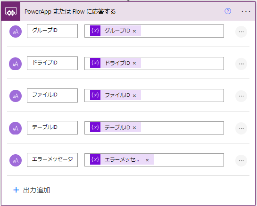This screenshot has height=206, width=257.
Task: Click text type icon beside ファイルID
Action: pyautogui.click(x=16, y=96)
